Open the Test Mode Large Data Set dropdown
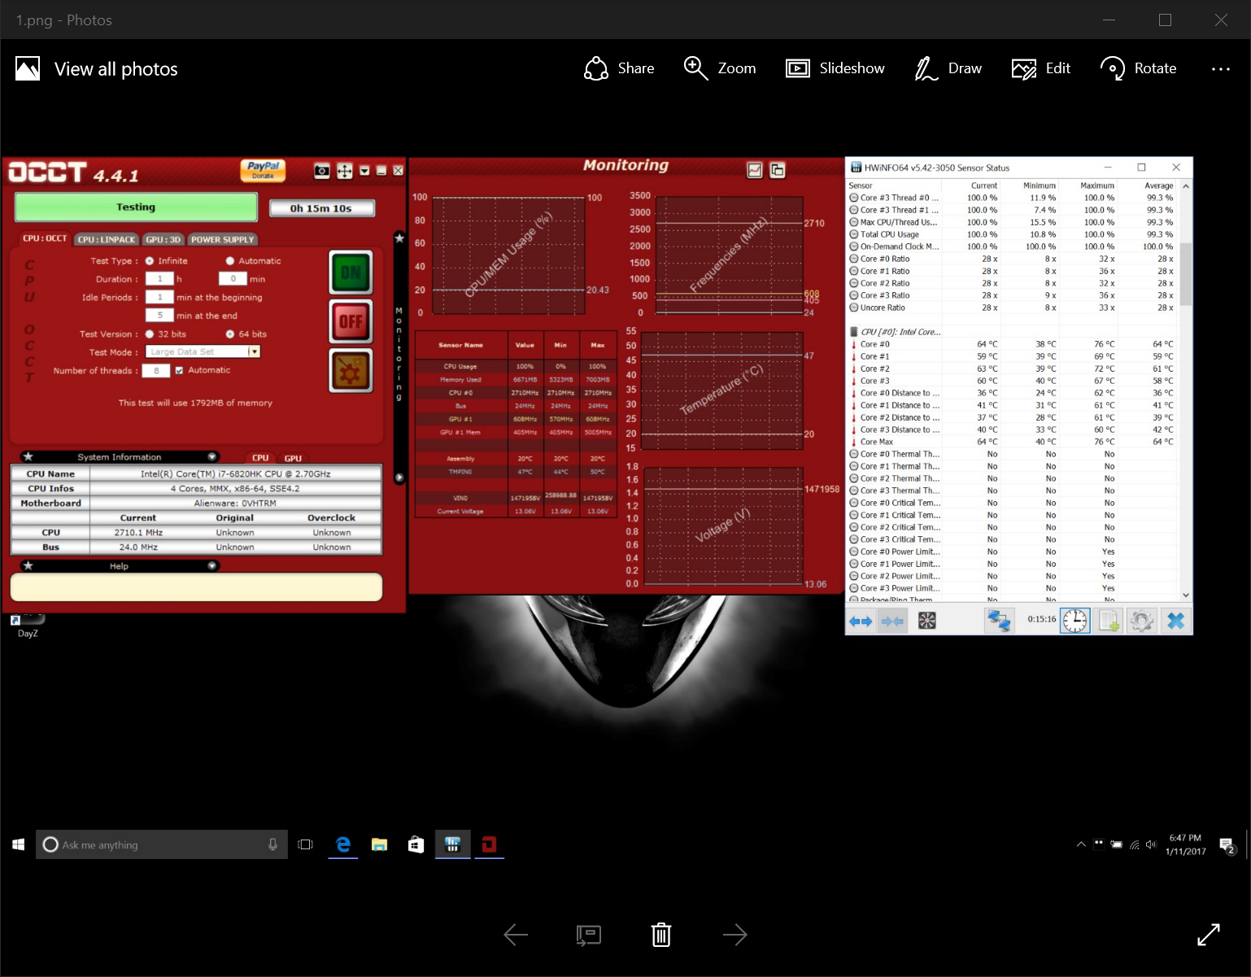The width and height of the screenshot is (1251, 977). coord(203,351)
